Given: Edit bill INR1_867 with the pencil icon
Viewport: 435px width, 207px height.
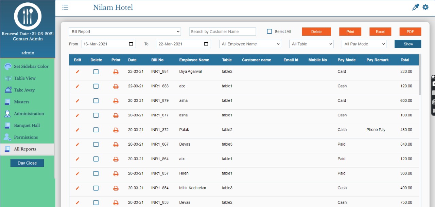Looking at the screenshot, I should click(77, 145).
